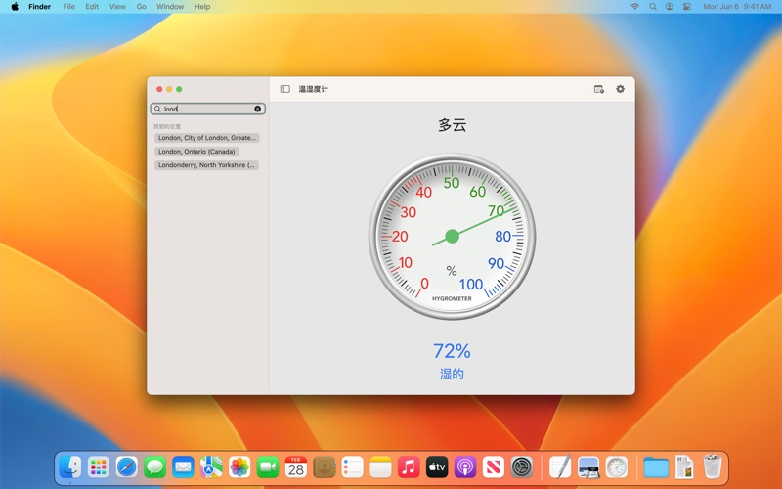Open the Help menu
This screenshot has height=489, width=782.
pos(202,7)
